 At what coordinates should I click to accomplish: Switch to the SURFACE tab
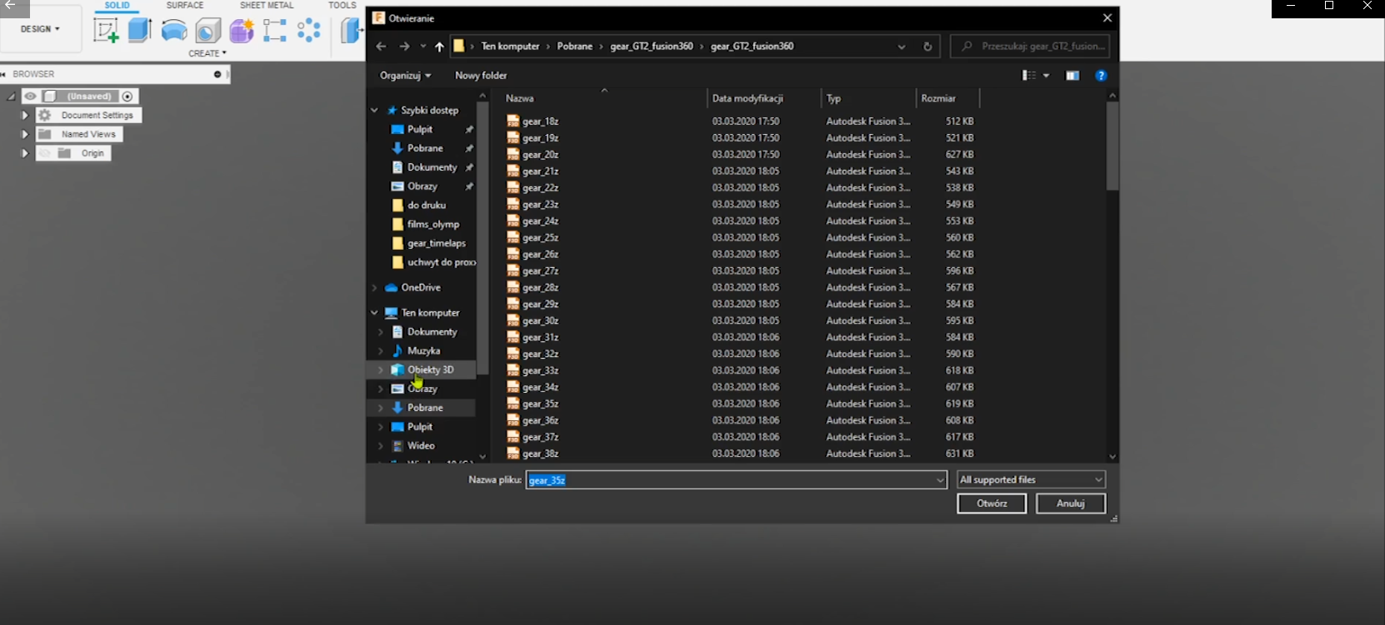[185, 5]
